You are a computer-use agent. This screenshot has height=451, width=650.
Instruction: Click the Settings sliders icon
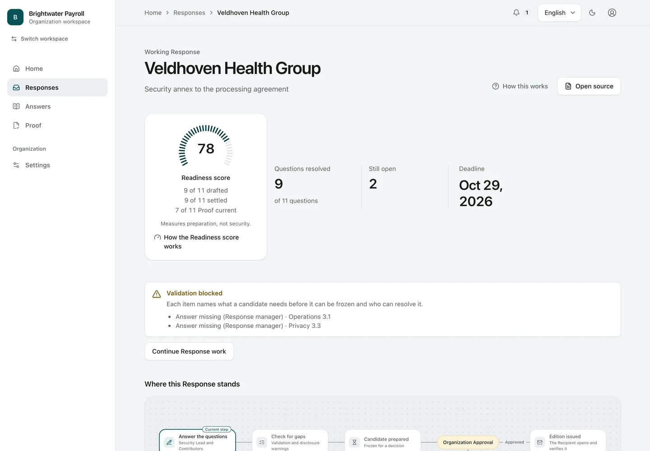(x=16, y=165)
